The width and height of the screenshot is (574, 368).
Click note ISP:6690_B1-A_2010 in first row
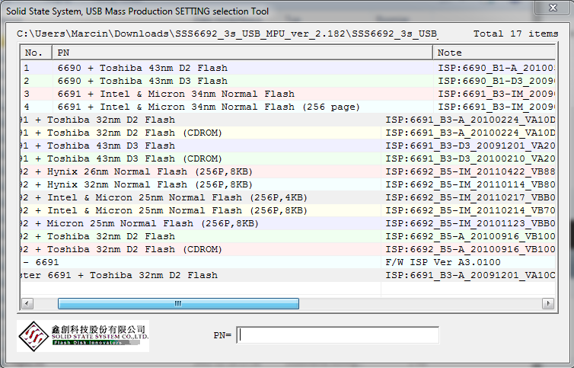coord(496,68)
